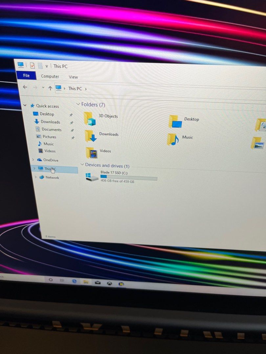This screenshot has width=266, height=354.
Task: Click the File Explorer icon on the taskbar
Action: [86, 282]
